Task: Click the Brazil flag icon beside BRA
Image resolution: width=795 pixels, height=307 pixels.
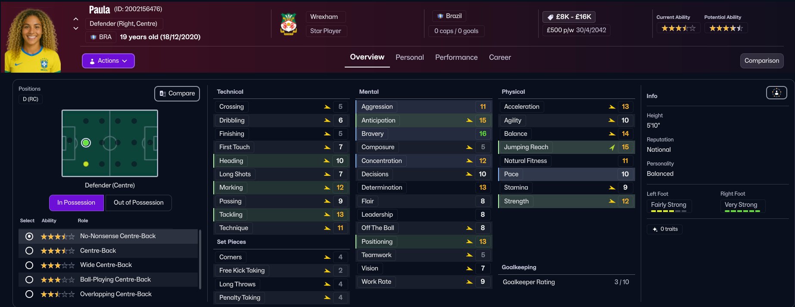Action: [94, 37]
